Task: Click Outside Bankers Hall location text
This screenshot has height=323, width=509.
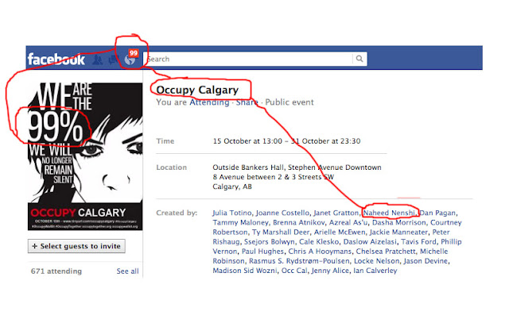Action: click(248, 167)
